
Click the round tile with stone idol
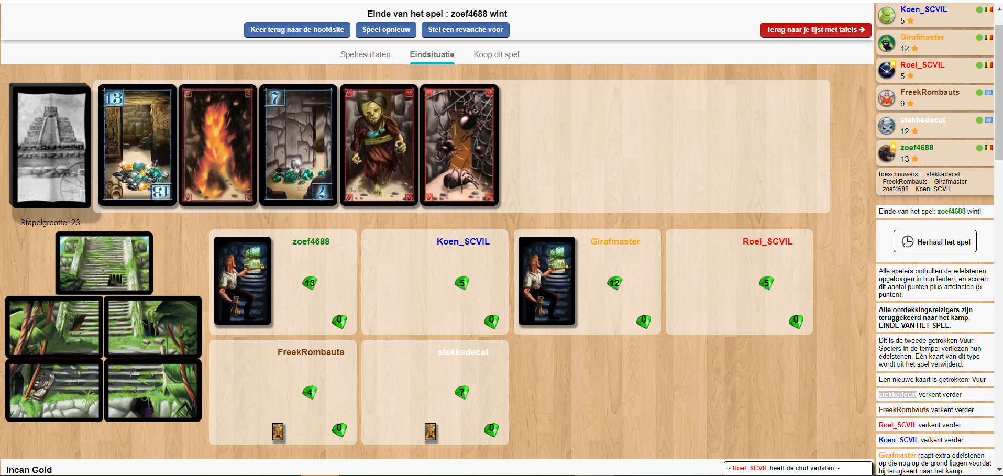click(x=54, y=390)
